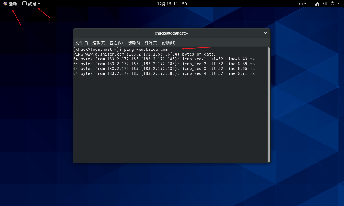Click the icmp_seq=4 ping reply line

click(x=164, y=73)
